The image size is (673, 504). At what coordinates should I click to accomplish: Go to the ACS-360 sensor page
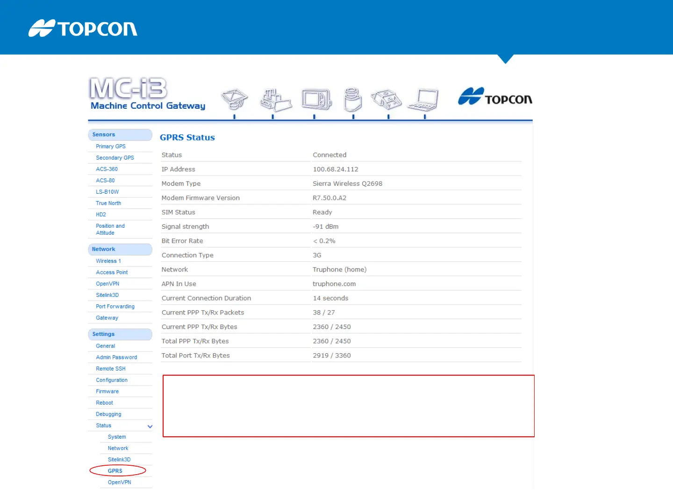coord(107,169)
